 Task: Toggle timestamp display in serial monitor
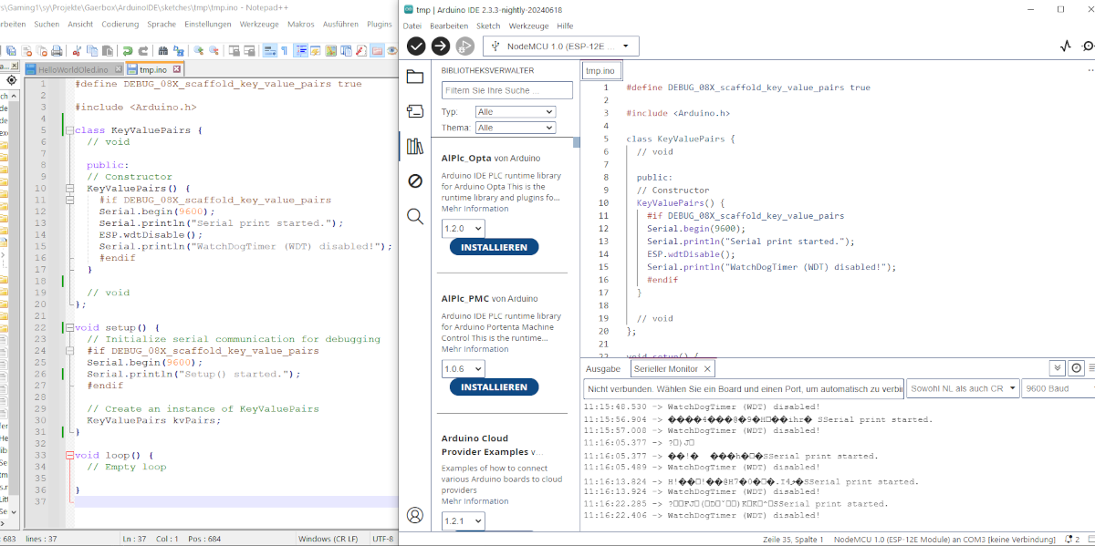coord(1077,368)
